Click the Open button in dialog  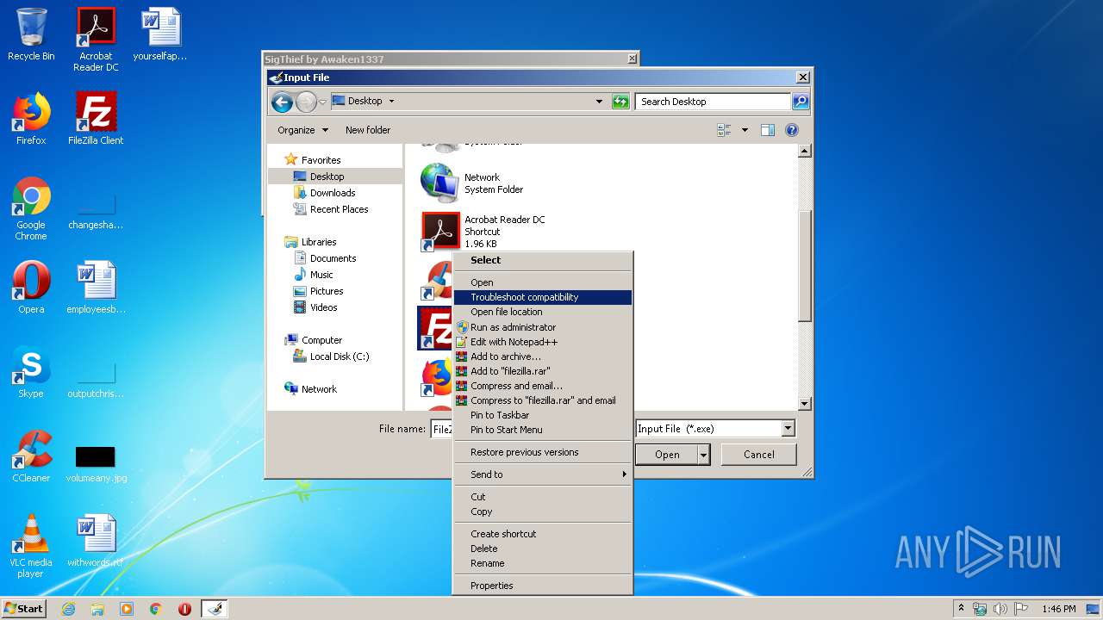(x=666, y=455)
